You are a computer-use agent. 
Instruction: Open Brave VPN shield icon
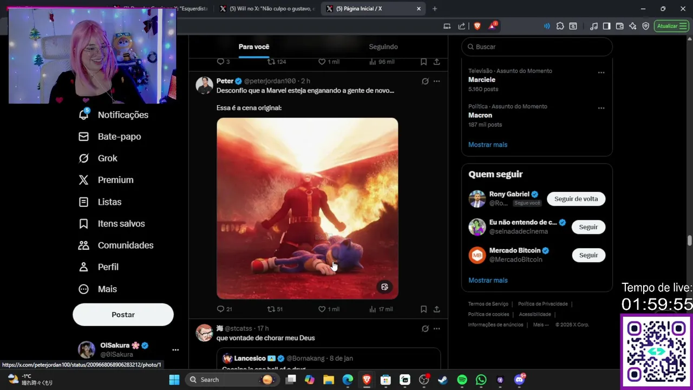(645, 26)
